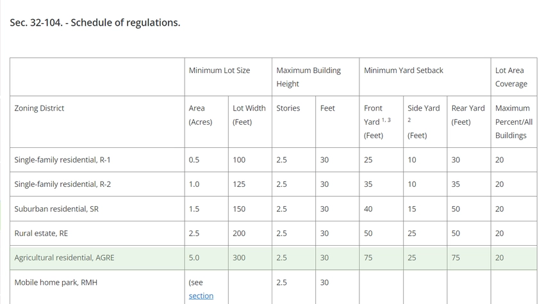Click the Sec. 32-104 Schedule of regulations heading

click(x=95, y=22)
